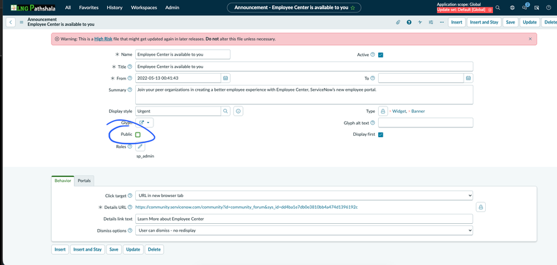Click the personalize form icon next to ellipsis
Image resolution: width=557 pixels, height=265 pixels.
(431, 22)
